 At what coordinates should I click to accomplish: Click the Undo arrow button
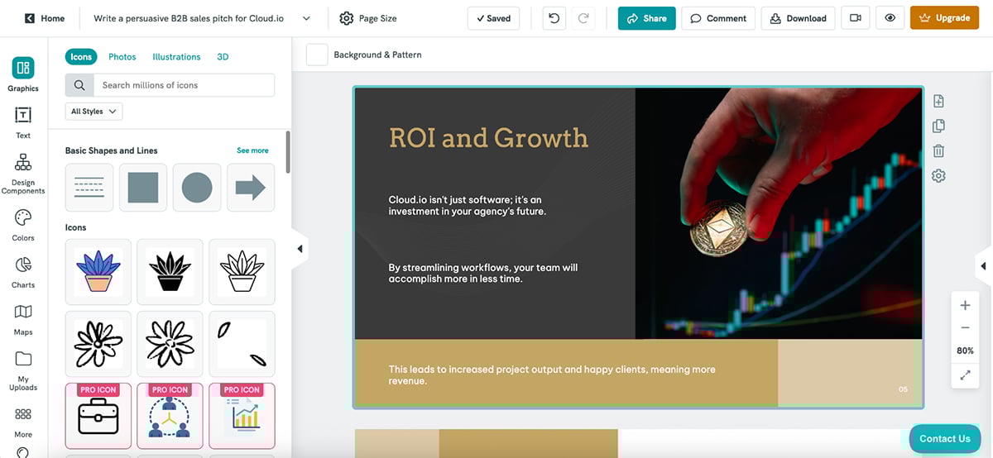[x=554, y=18]
